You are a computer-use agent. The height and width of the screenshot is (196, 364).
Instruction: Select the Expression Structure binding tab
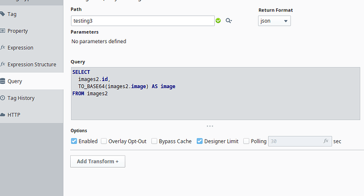pos(32,64)
